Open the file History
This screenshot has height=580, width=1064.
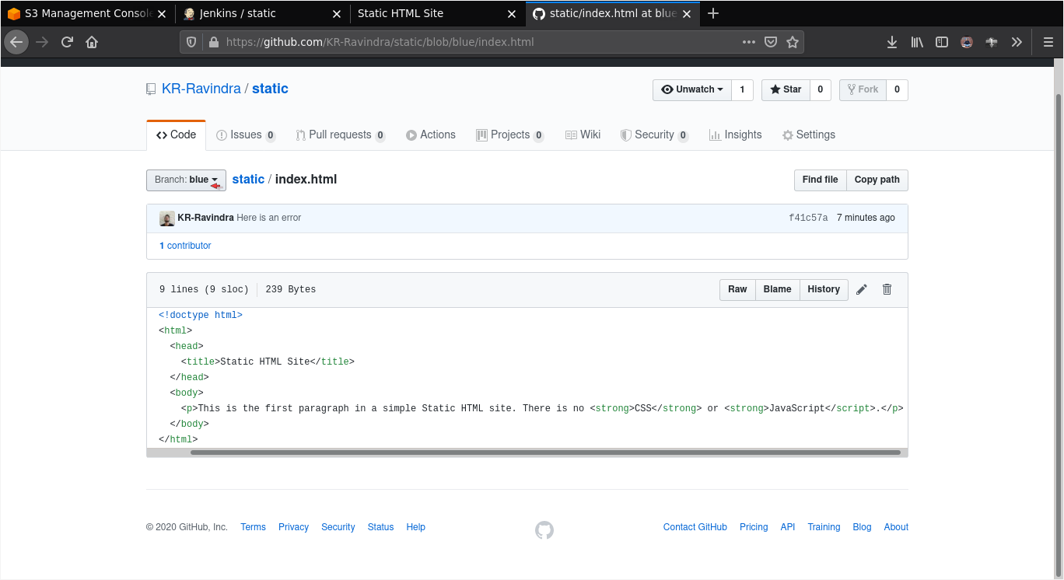[824, 289]
